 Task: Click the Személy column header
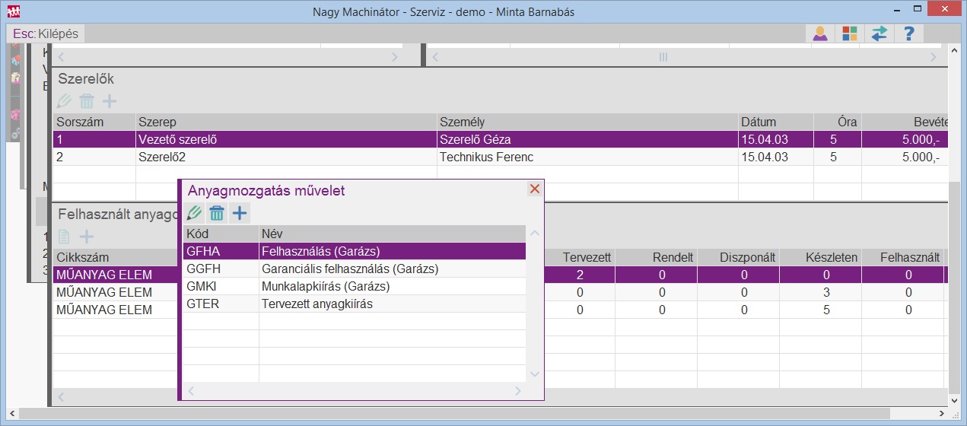tap(588, 122)
